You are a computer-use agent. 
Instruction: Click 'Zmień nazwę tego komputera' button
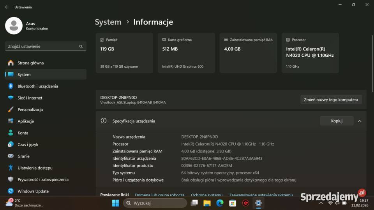coord(331,100)
